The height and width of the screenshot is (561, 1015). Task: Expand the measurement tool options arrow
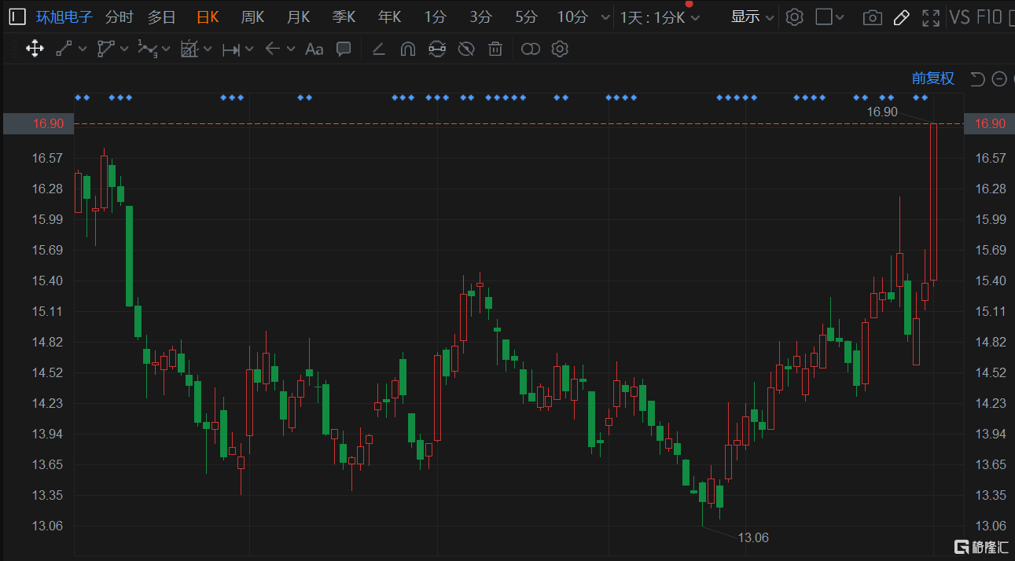[208, 49]
